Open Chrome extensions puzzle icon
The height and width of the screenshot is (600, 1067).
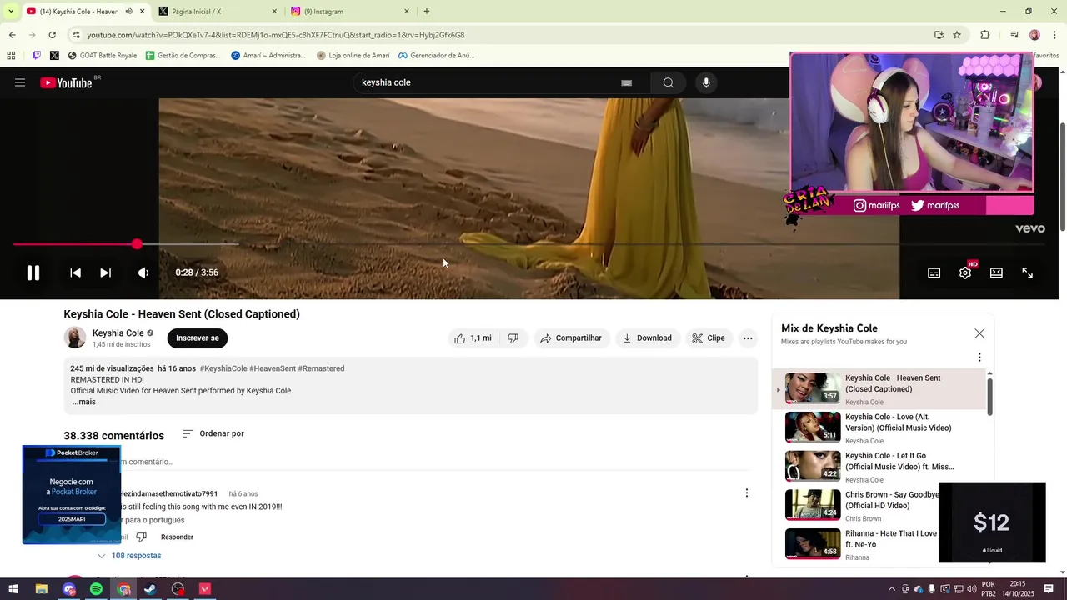click(x=985, y=35)
